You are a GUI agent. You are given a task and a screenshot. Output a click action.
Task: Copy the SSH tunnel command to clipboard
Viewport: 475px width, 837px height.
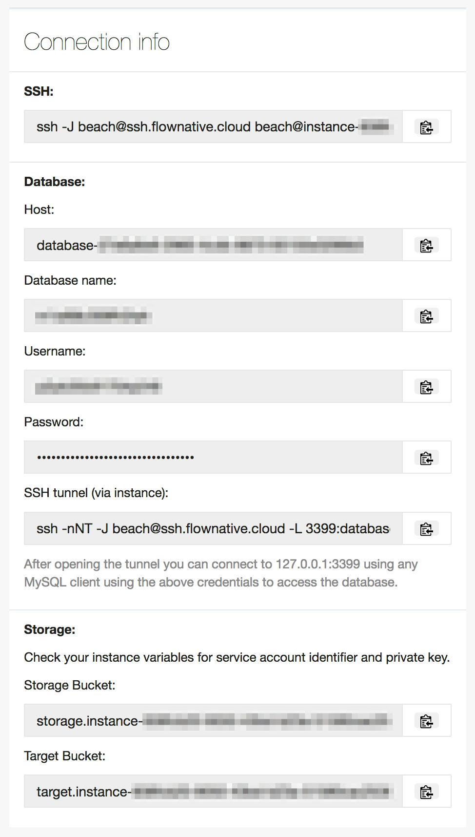(x=426, y=528)
